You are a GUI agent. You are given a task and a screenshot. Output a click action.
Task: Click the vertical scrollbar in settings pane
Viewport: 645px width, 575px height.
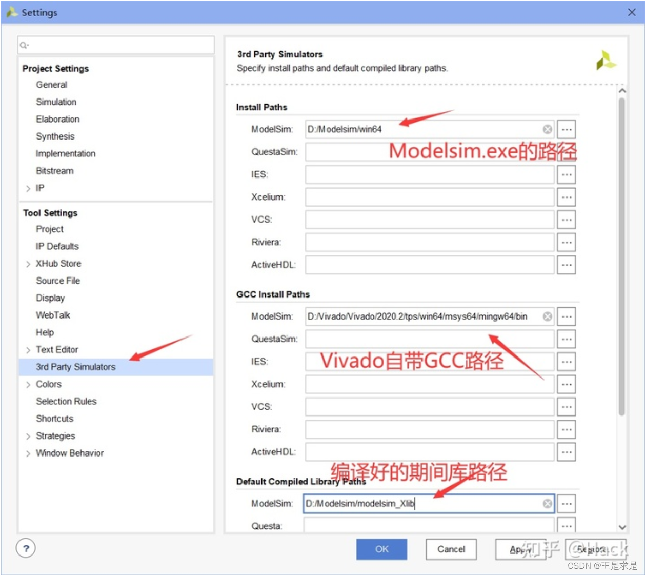pos(622,256)
